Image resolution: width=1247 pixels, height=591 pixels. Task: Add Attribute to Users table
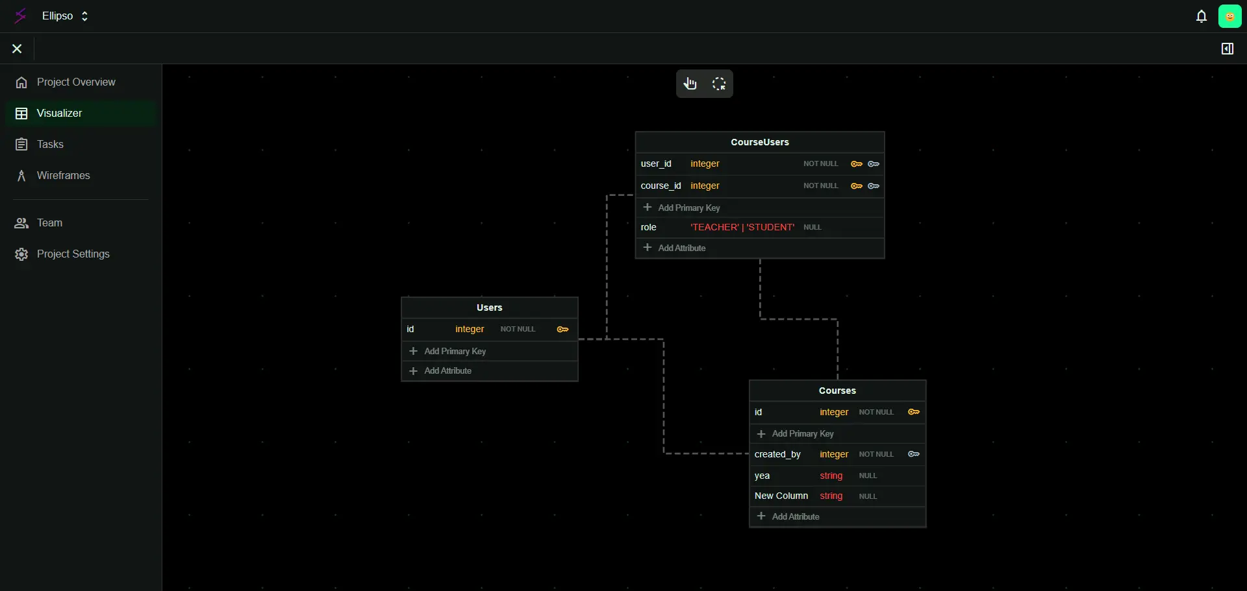click(x=447, y=371)
